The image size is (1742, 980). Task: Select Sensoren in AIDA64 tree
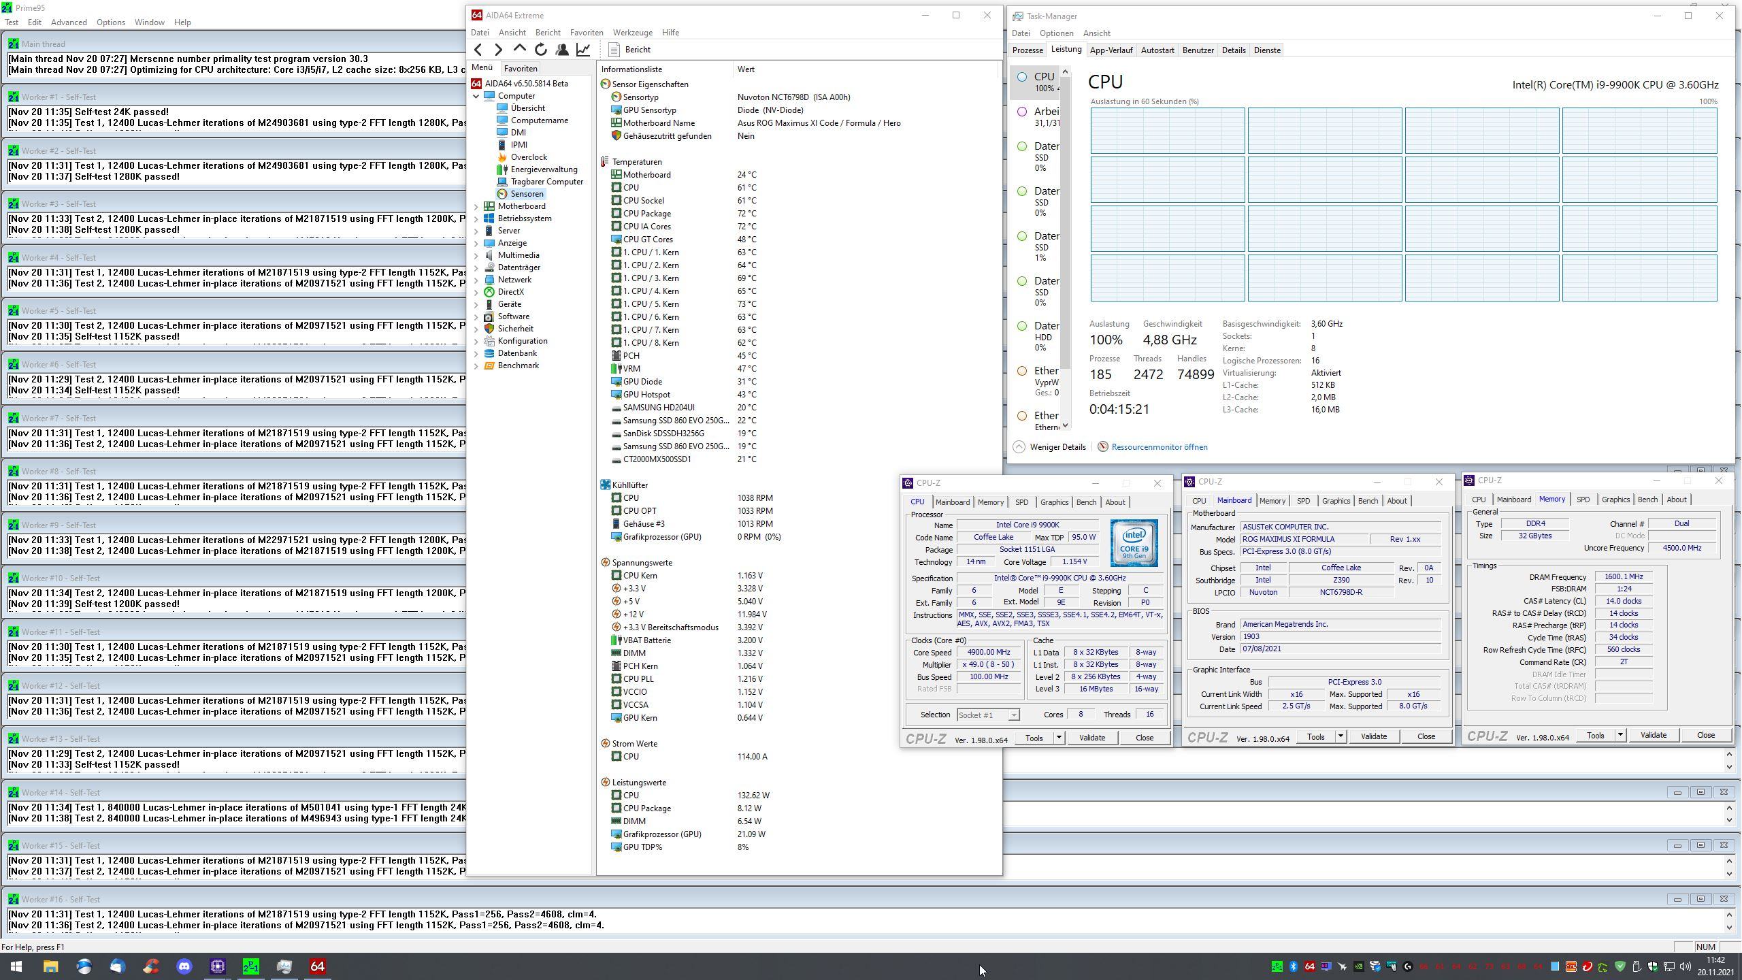point(527,194)
